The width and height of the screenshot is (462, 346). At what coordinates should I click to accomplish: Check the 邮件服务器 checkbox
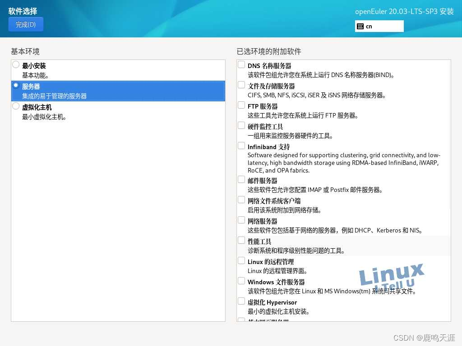(241, 179)
